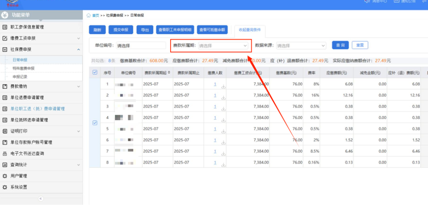
Task: Toggle the select-all checkbox in table header
Action: click(x=95, y=73)
